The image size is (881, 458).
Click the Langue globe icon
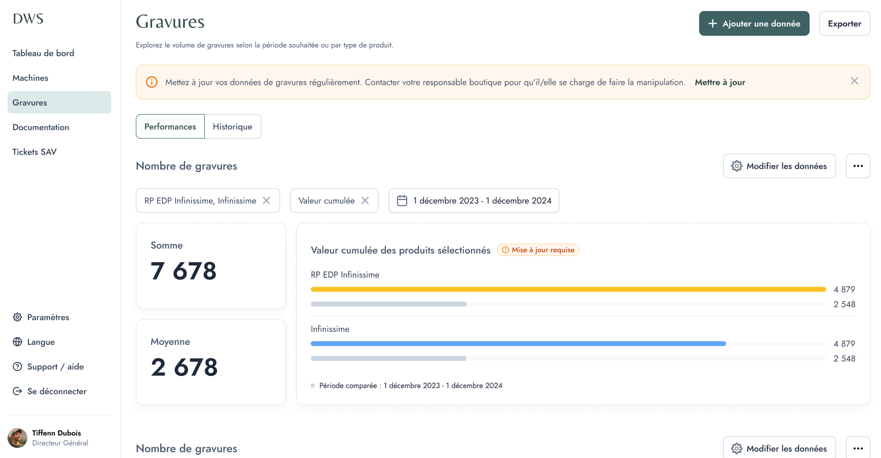coord(18,342)
